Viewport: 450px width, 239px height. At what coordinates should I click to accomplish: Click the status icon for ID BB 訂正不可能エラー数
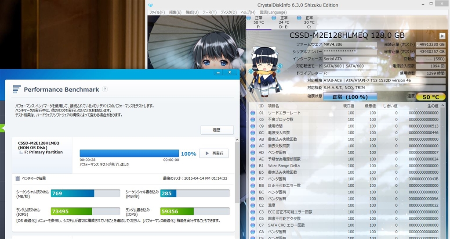pos(253,185)
